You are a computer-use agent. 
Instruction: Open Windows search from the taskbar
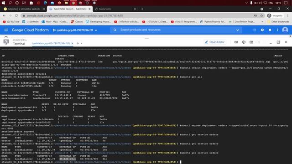10,3
